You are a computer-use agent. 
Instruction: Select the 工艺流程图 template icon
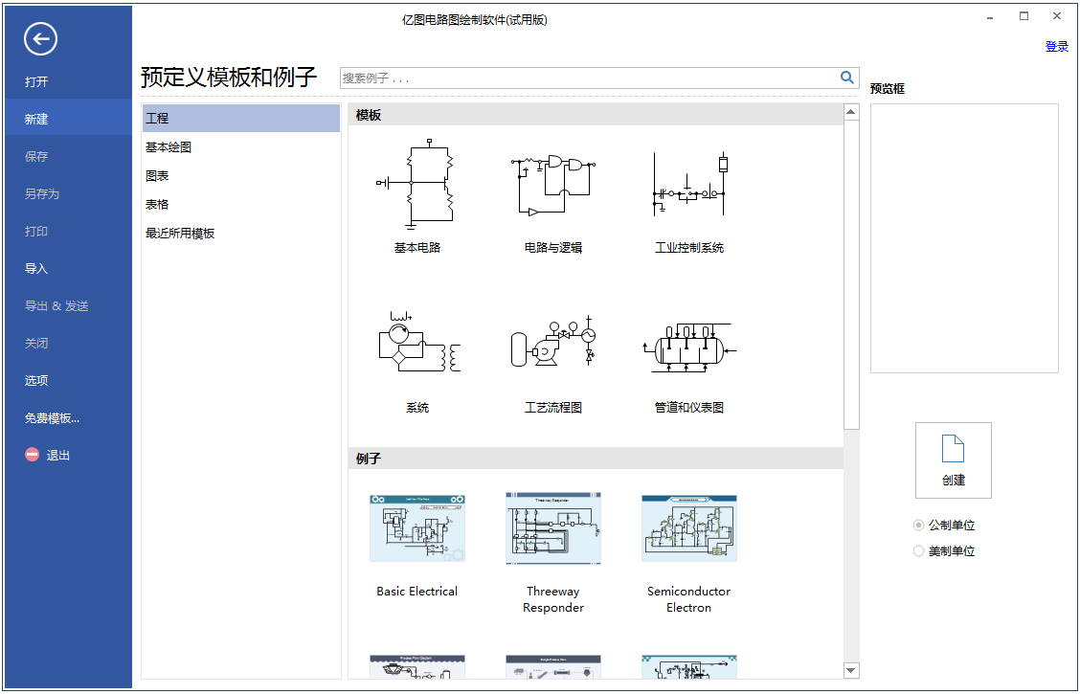(x=553, y=342)
